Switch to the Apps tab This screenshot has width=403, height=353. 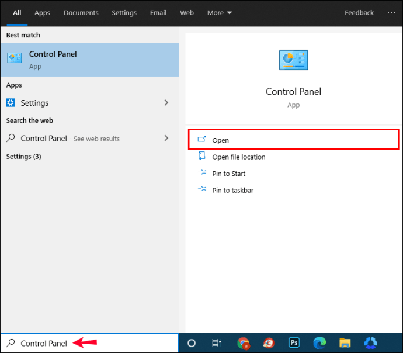(x=42, y=13)
